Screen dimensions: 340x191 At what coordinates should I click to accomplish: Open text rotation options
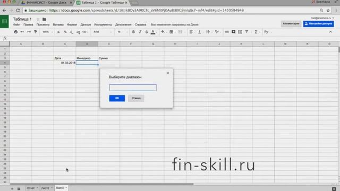tap(217, 32)
